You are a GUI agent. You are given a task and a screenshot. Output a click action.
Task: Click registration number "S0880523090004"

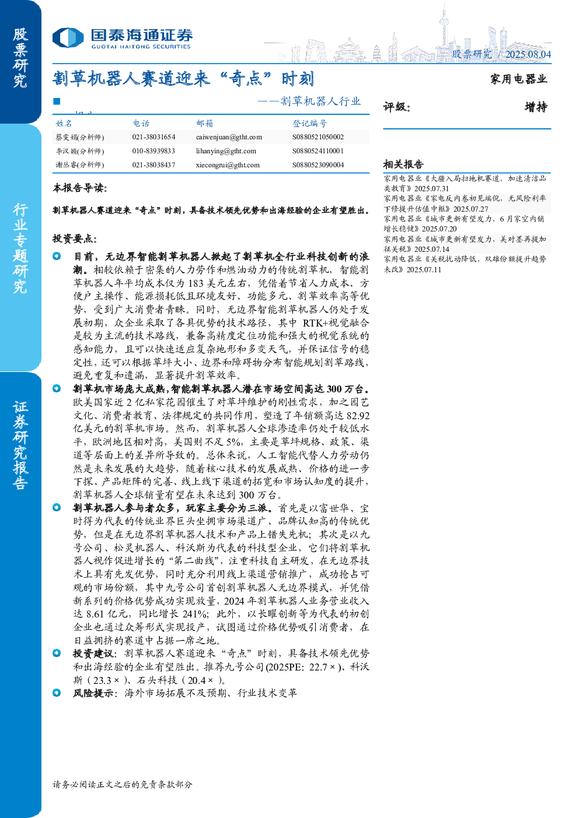pos(318,165)
